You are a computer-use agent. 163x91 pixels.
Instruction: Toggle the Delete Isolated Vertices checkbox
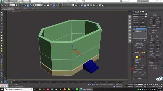click(150, 66)
